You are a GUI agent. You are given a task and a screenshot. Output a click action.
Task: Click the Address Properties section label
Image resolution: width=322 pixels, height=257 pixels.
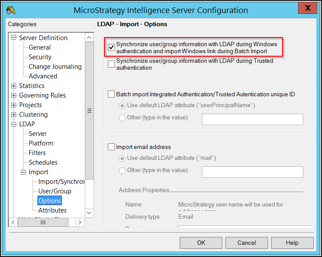pyautogui.click(x=144, y=190)
